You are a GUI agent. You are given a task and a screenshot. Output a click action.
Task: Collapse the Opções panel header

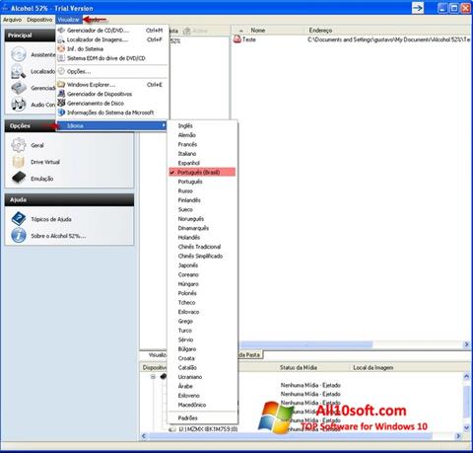(30, 125)
